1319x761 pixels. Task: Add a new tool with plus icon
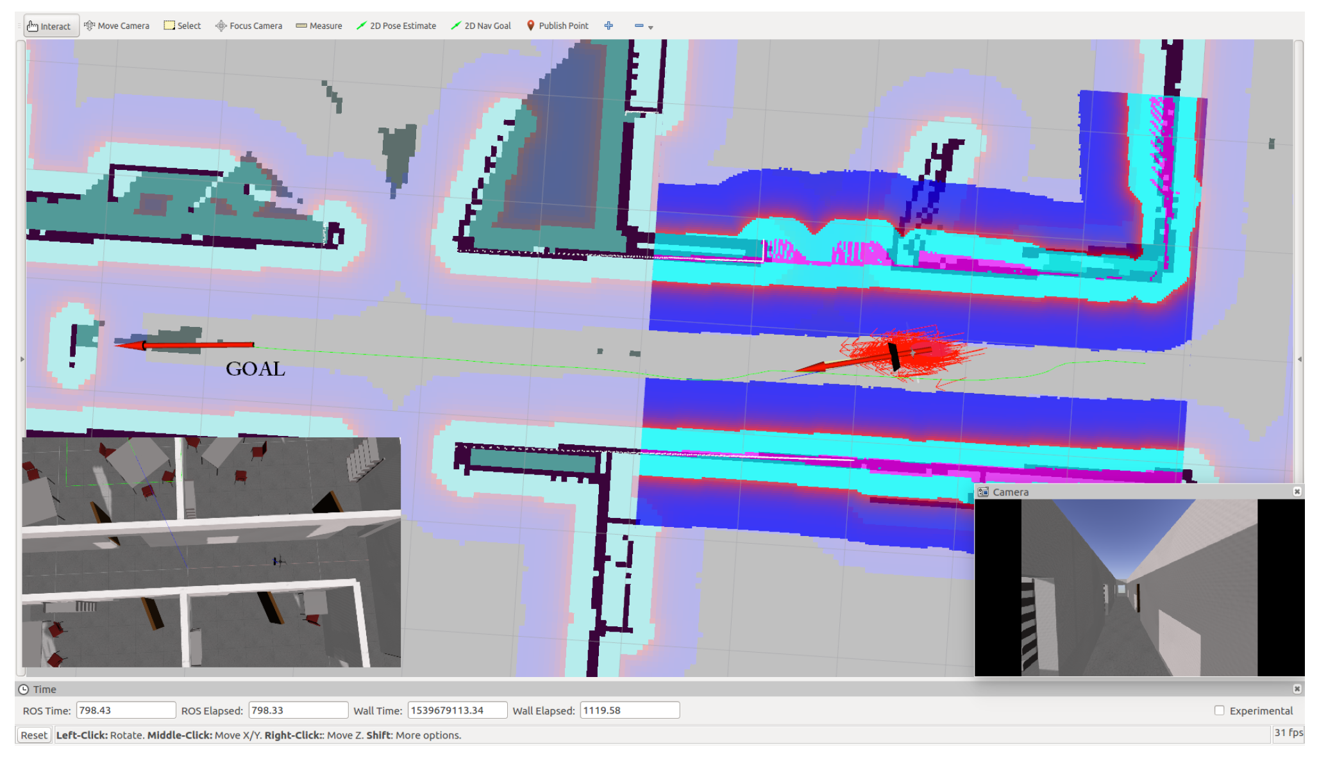[x=609, y=26]
